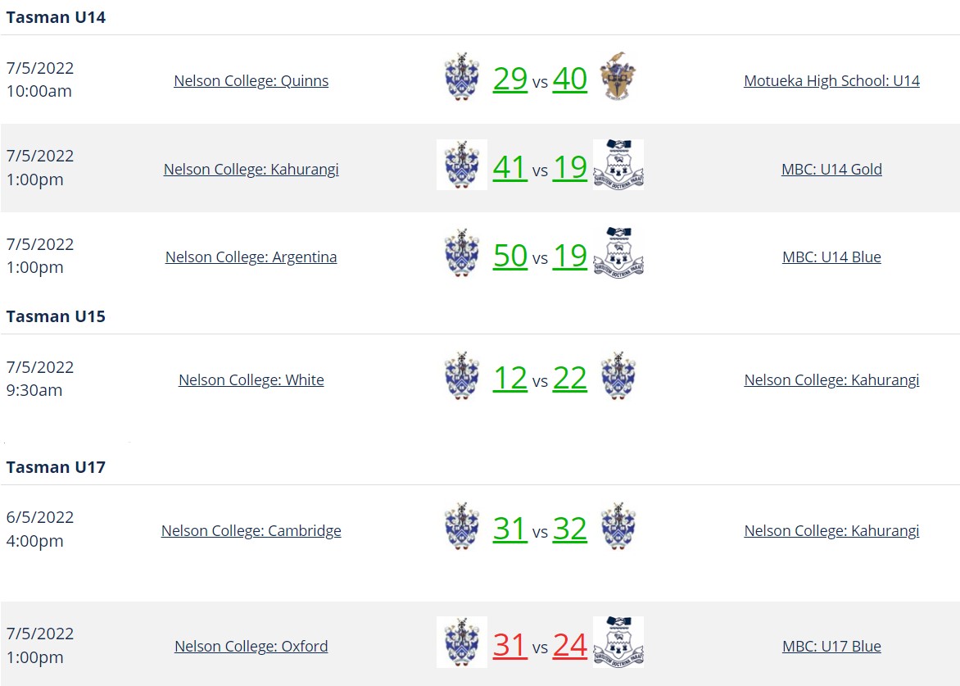Click Nelson College crest beside White team score

pos(462,376)
